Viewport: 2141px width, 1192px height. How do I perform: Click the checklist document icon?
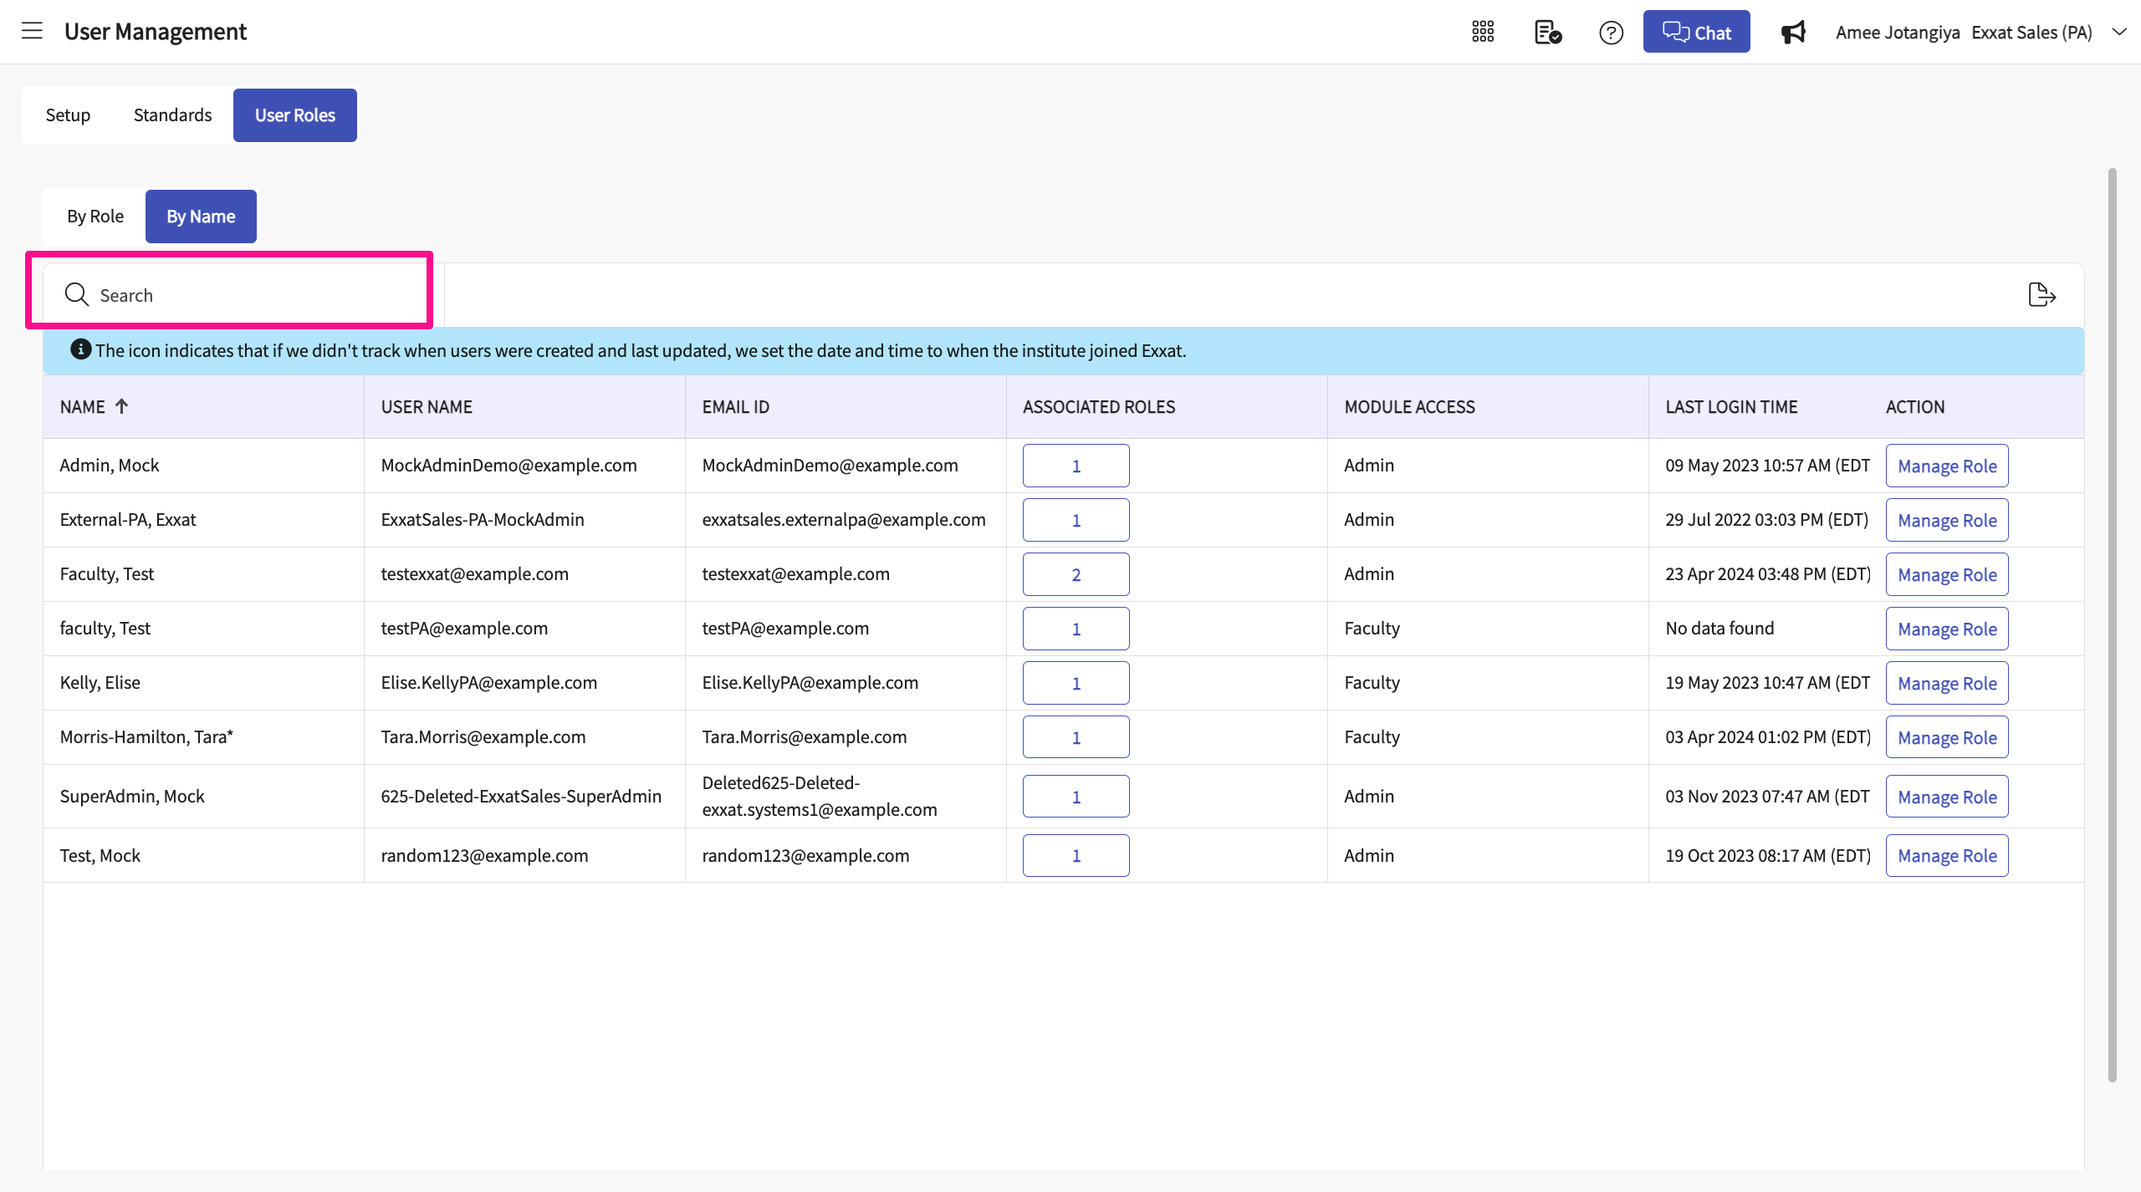[1547, 32]
